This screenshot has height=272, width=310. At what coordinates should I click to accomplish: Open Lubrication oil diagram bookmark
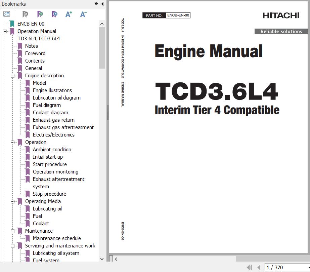[x=57, y=98]
